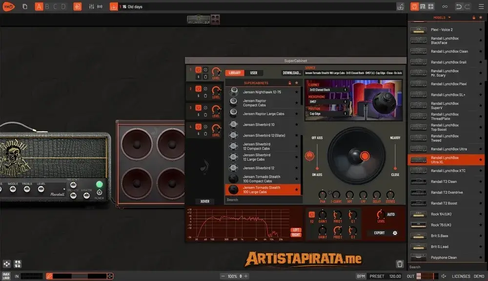Screen dimensions: 488x281
Task: Open the global presets download icon
Action: [x=115, y=5]
